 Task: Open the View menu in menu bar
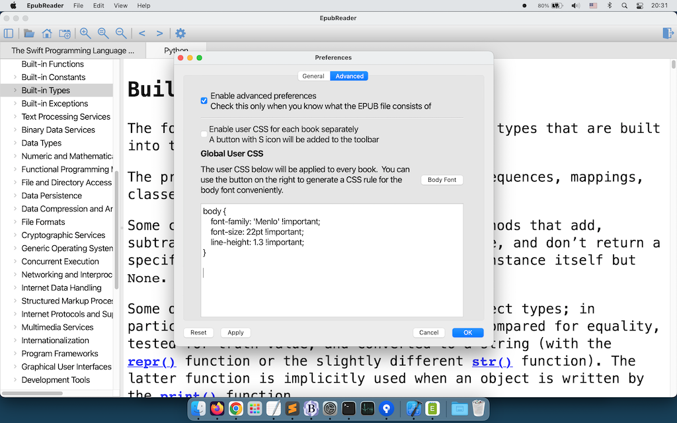click(120, 5)
